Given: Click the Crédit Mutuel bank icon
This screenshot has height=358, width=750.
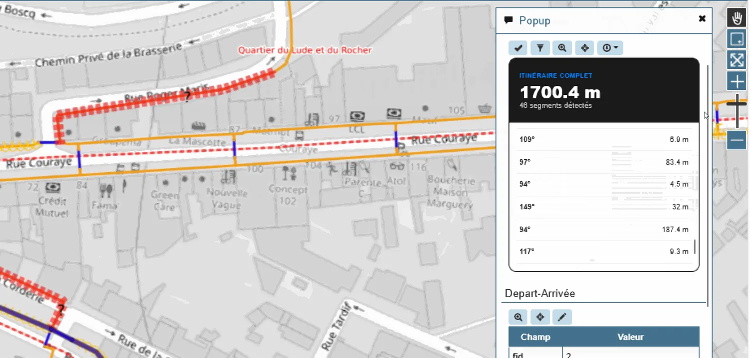Looking at the screenshot, I should pos(52,187).
